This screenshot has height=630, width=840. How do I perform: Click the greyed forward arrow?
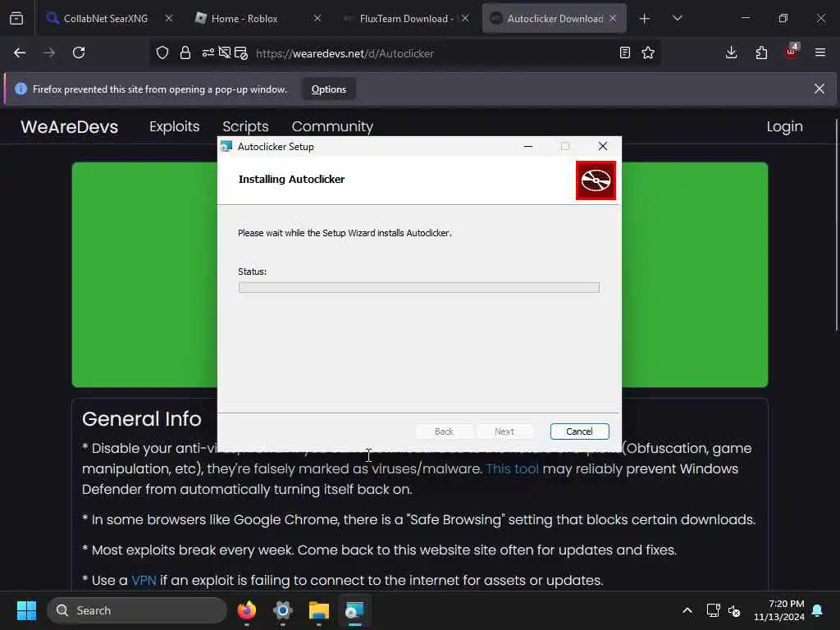(49, 52)
